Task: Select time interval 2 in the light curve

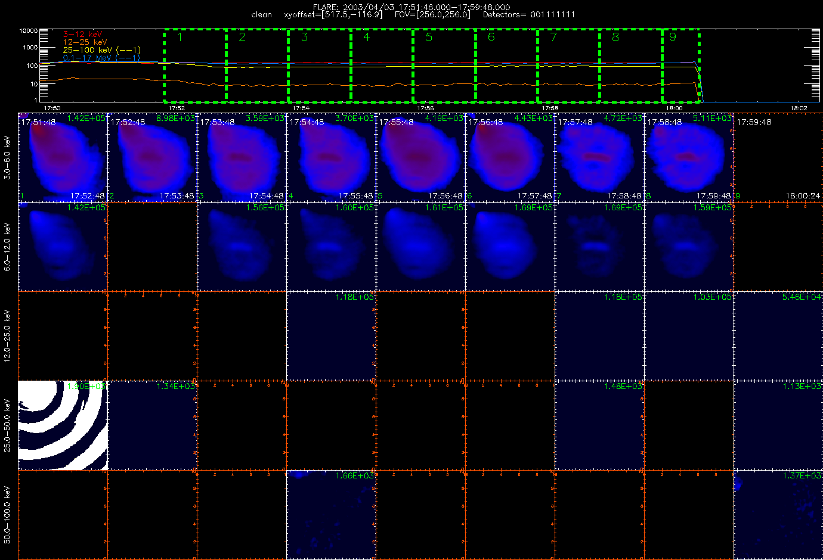Action: click(x=257, y=66)
